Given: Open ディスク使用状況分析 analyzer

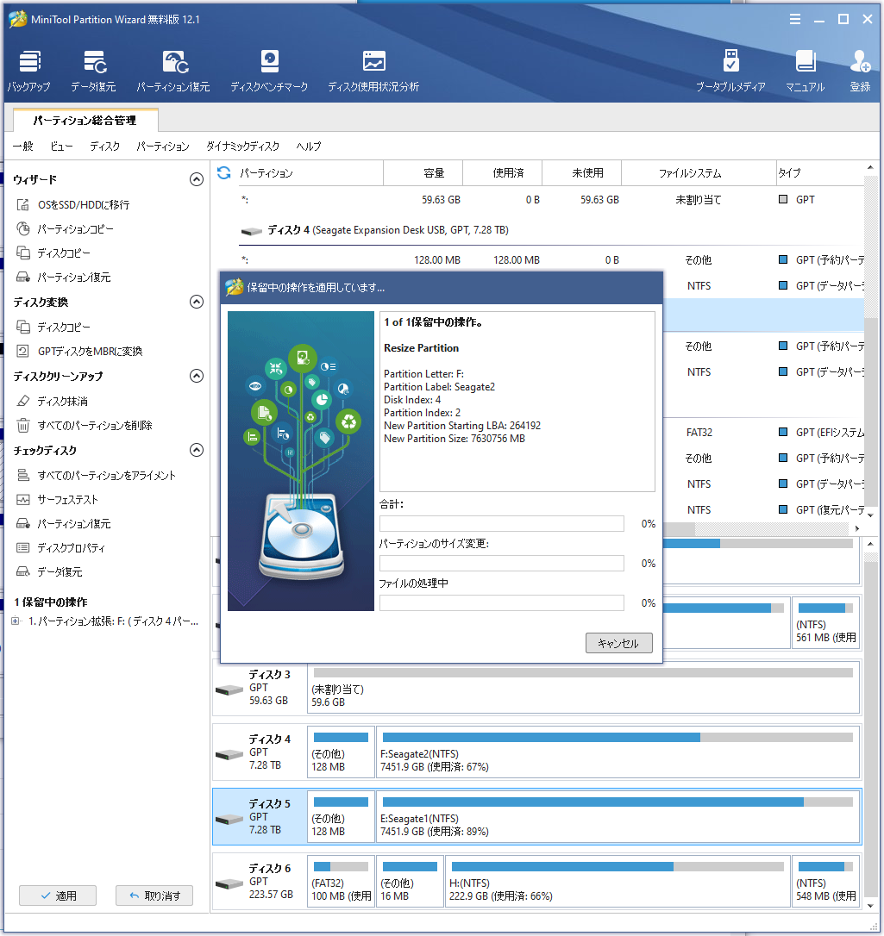Looking at the screenshot, I should tap(373, 71).
